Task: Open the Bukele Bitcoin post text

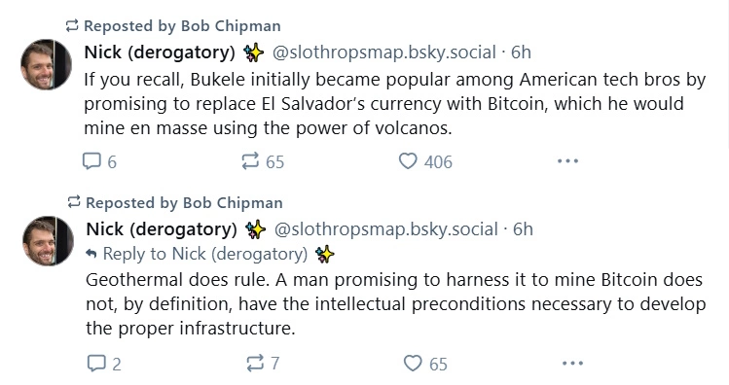Action: tap(395, 104)
